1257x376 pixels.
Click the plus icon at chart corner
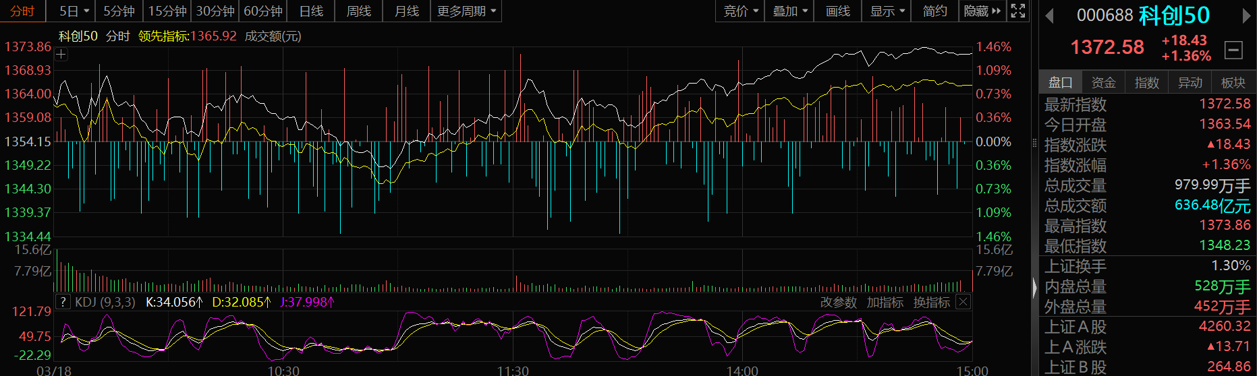coord(61,55)
